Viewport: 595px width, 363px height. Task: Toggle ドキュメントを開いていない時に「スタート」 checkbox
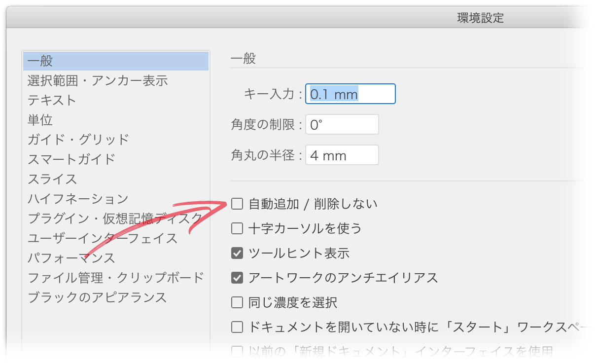click(x=237, y=327)
